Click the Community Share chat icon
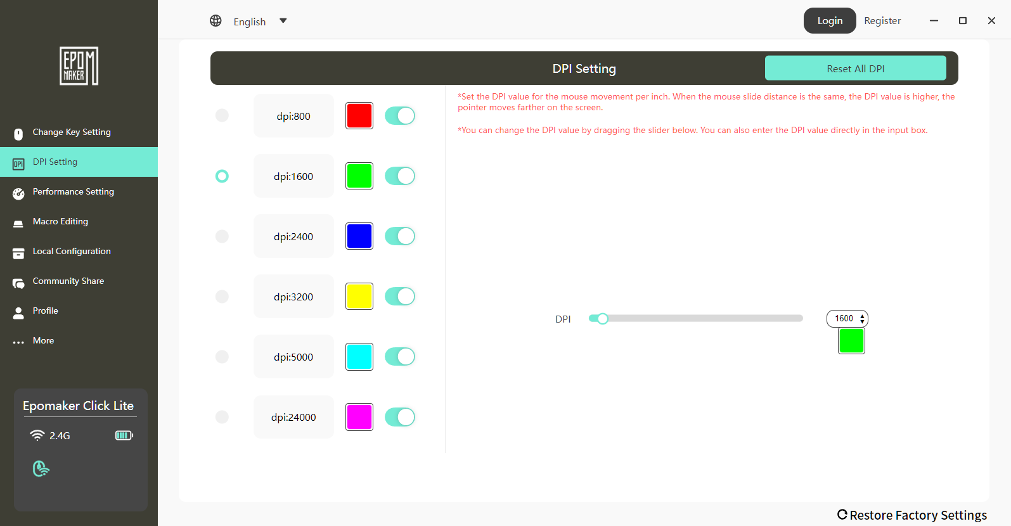The height and width of the screenshot is (526, 1011). pyautogui.click(x=18, y=283)
